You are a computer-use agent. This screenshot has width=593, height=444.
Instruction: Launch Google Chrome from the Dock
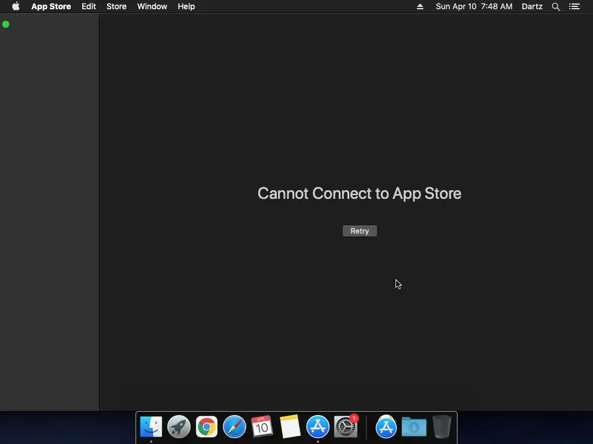point(207,427)
